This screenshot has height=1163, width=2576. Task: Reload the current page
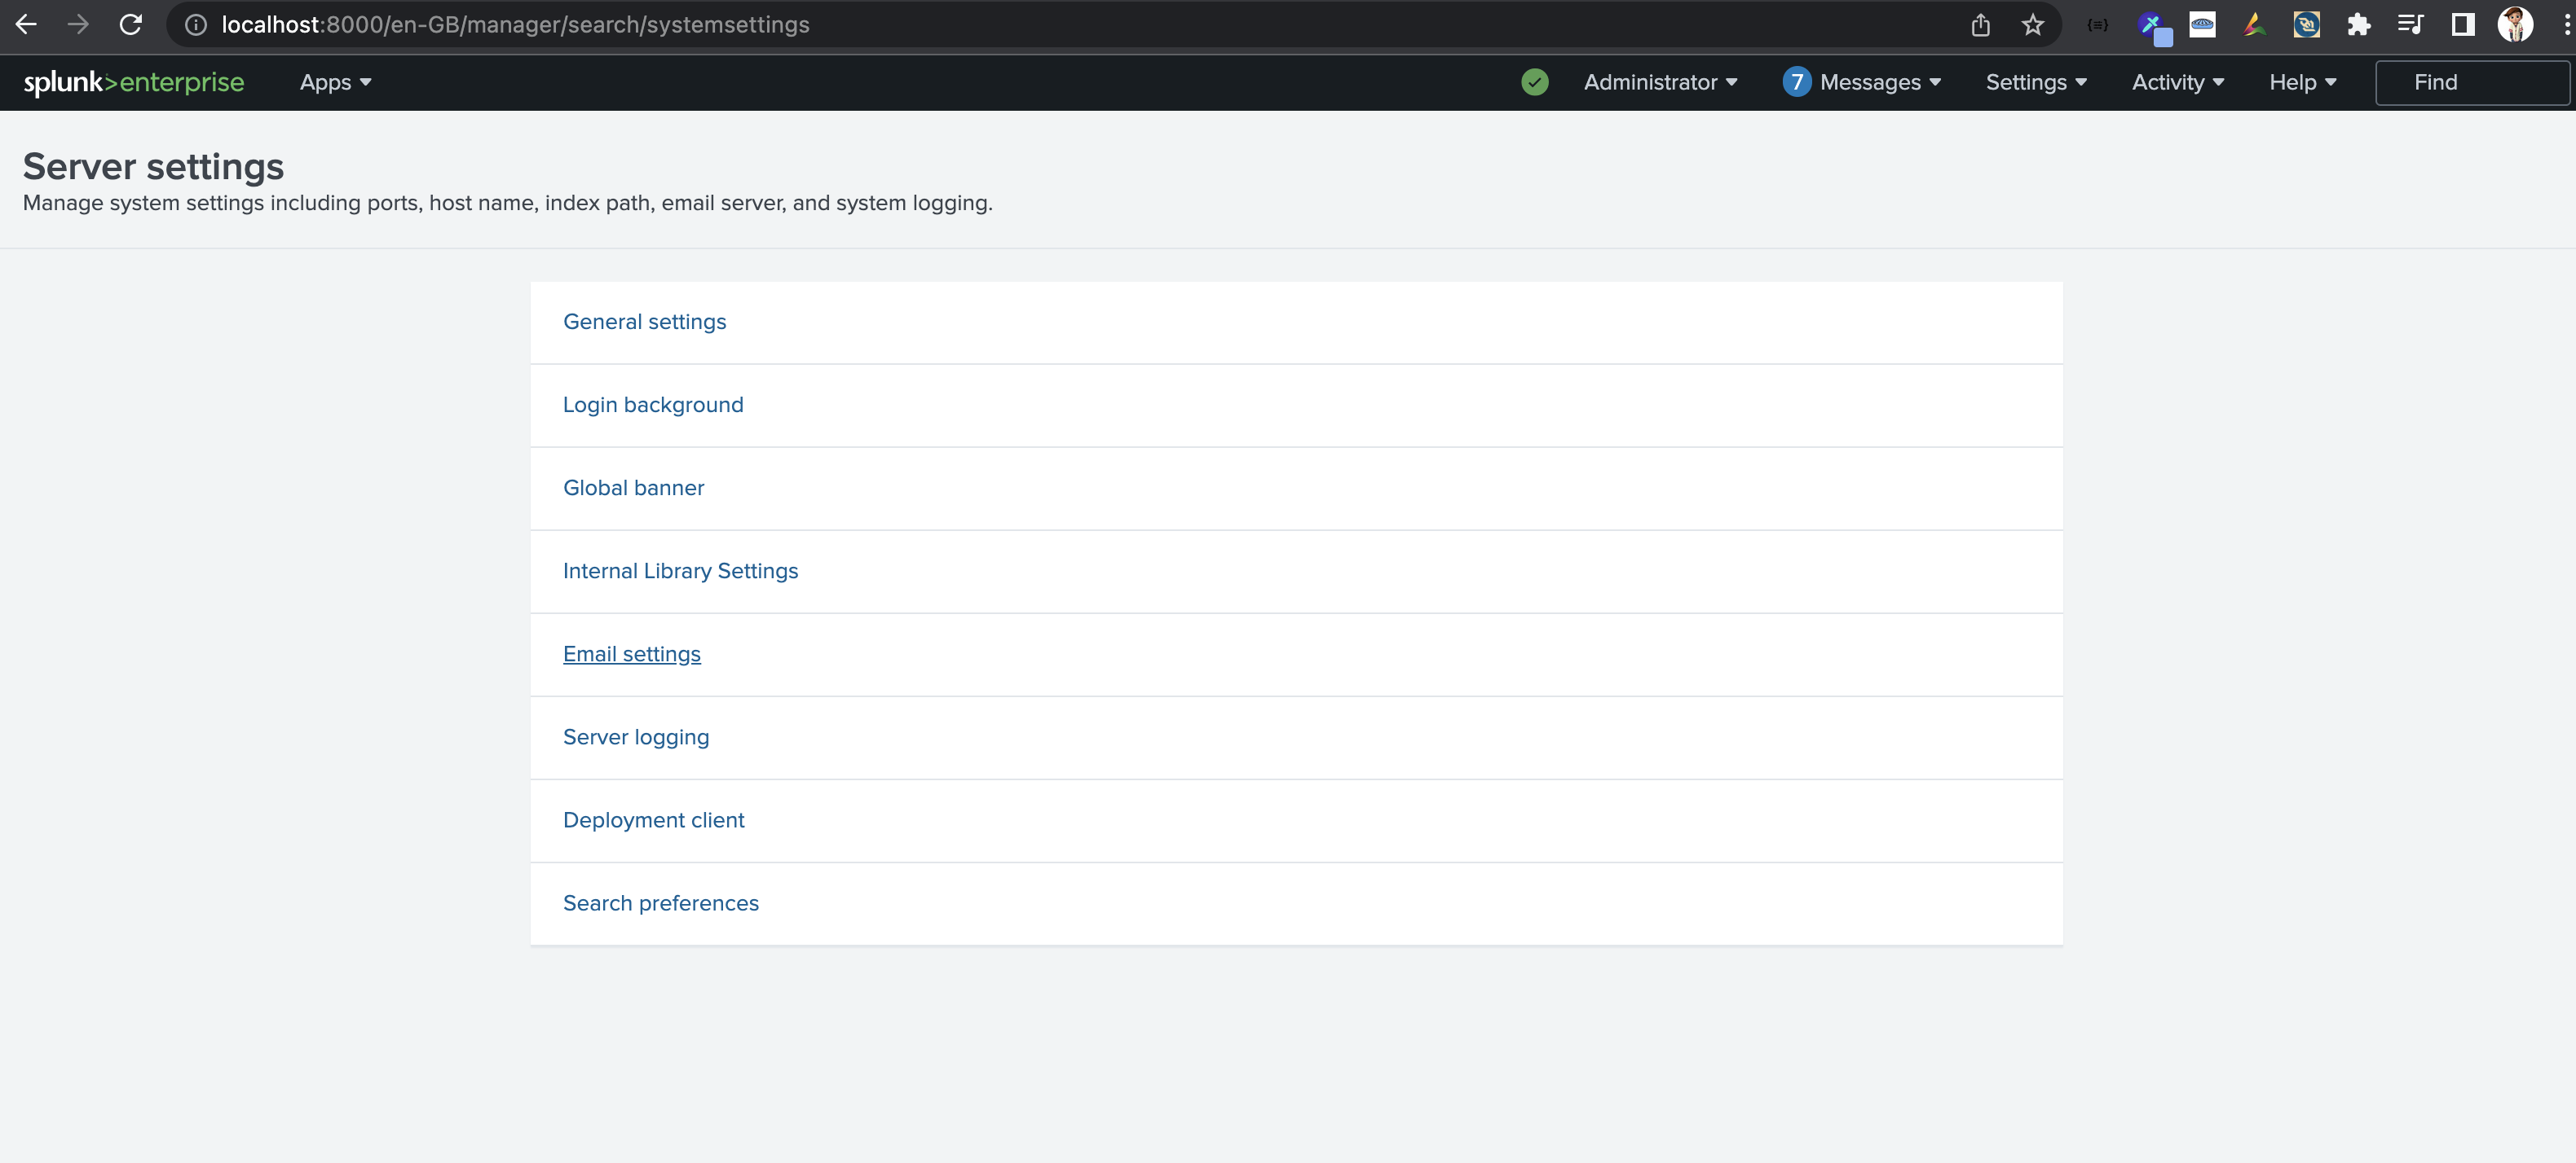click(x=130, y=24)
